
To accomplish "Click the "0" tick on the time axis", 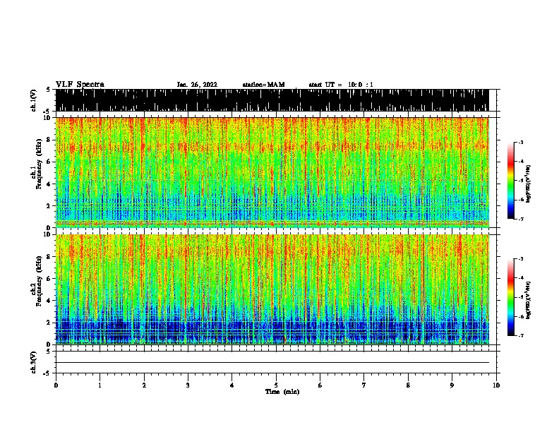I will (x=56, y=385).
